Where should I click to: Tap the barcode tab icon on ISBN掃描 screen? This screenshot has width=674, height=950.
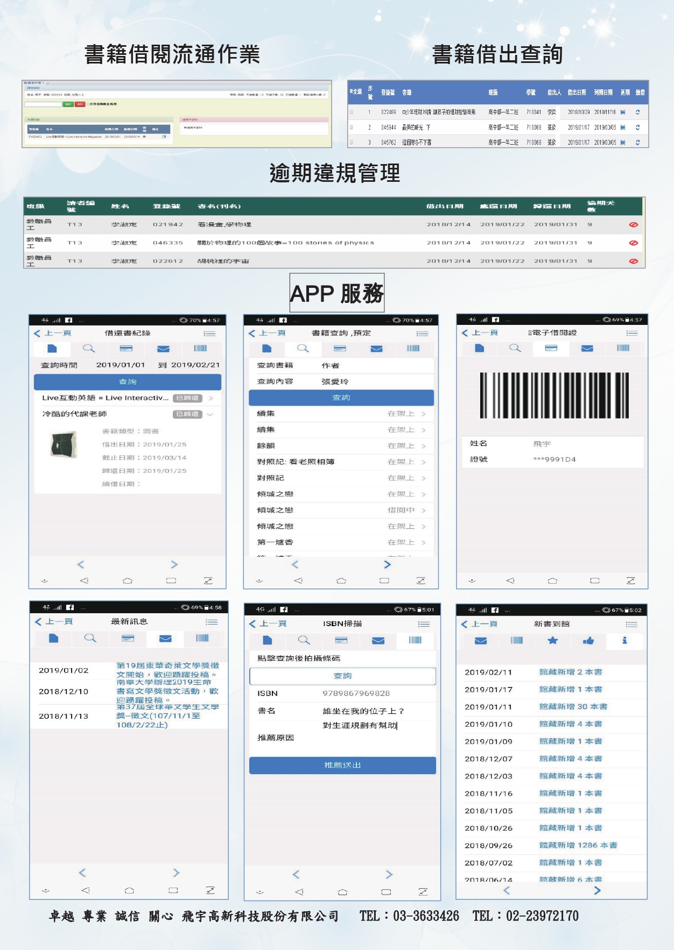416,640
